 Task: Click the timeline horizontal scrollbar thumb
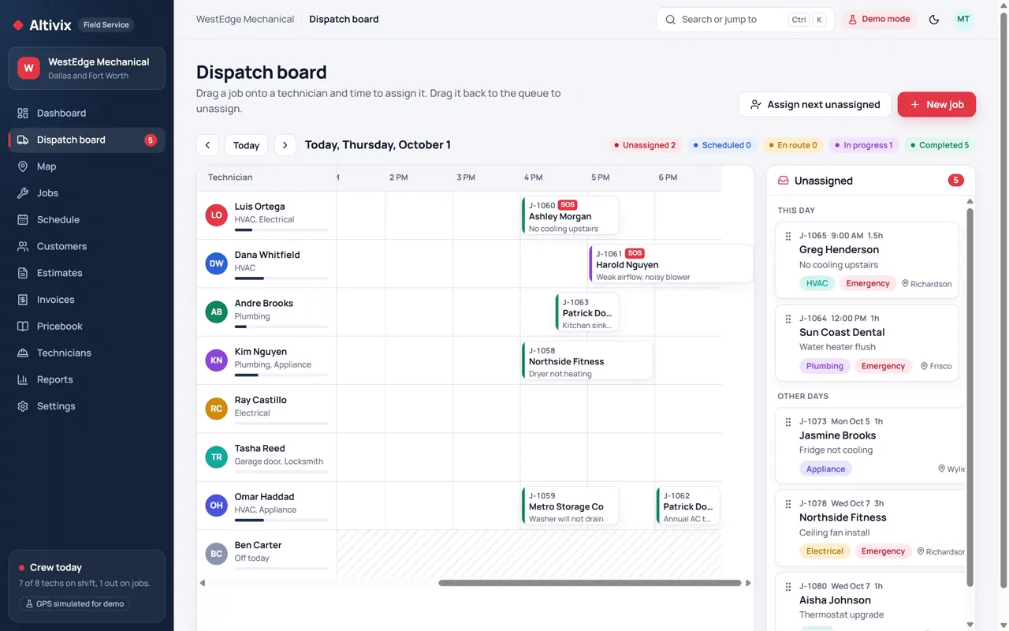coord(590,583)
